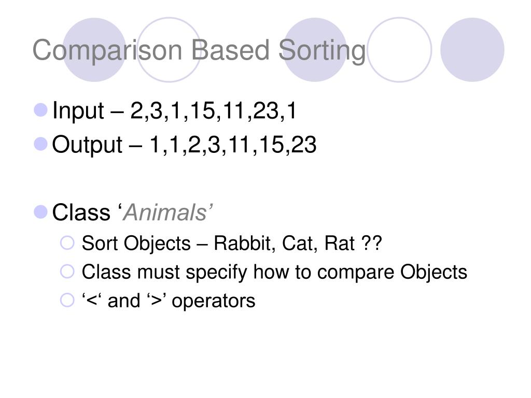Image resolution: width=531 pixels, height=398 pixels.
Task: Click the word 'operators' in last sub-bullet
Action: click(x=213, y=301)
